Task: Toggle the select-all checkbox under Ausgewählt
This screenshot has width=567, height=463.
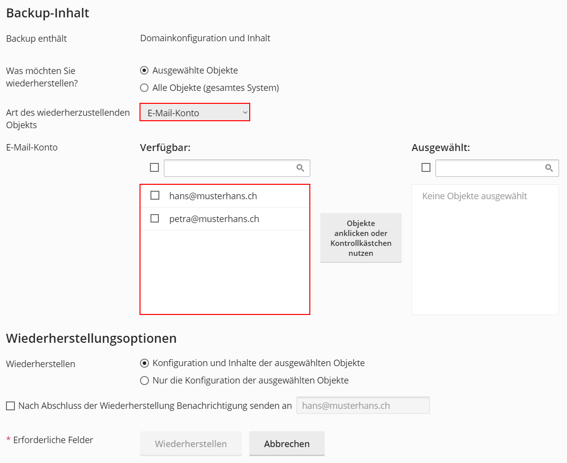Action: click(x=426, y=167)
